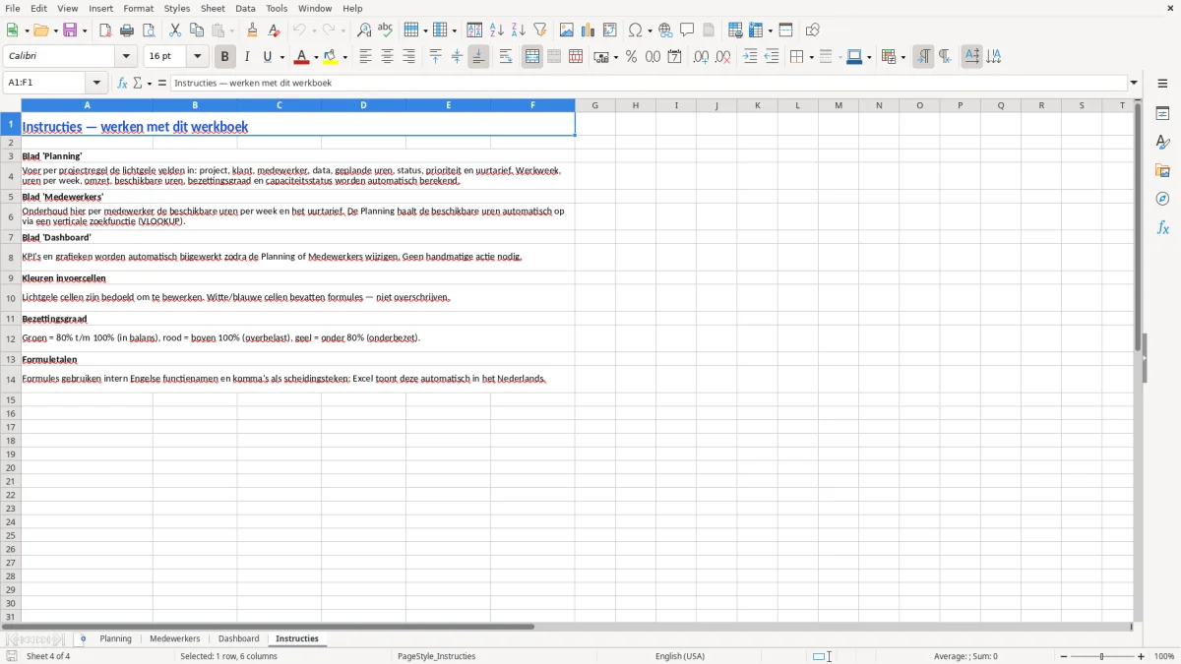Click the formula input line
This screenshot has width=1181, height=664.
(x=649, y=84)
